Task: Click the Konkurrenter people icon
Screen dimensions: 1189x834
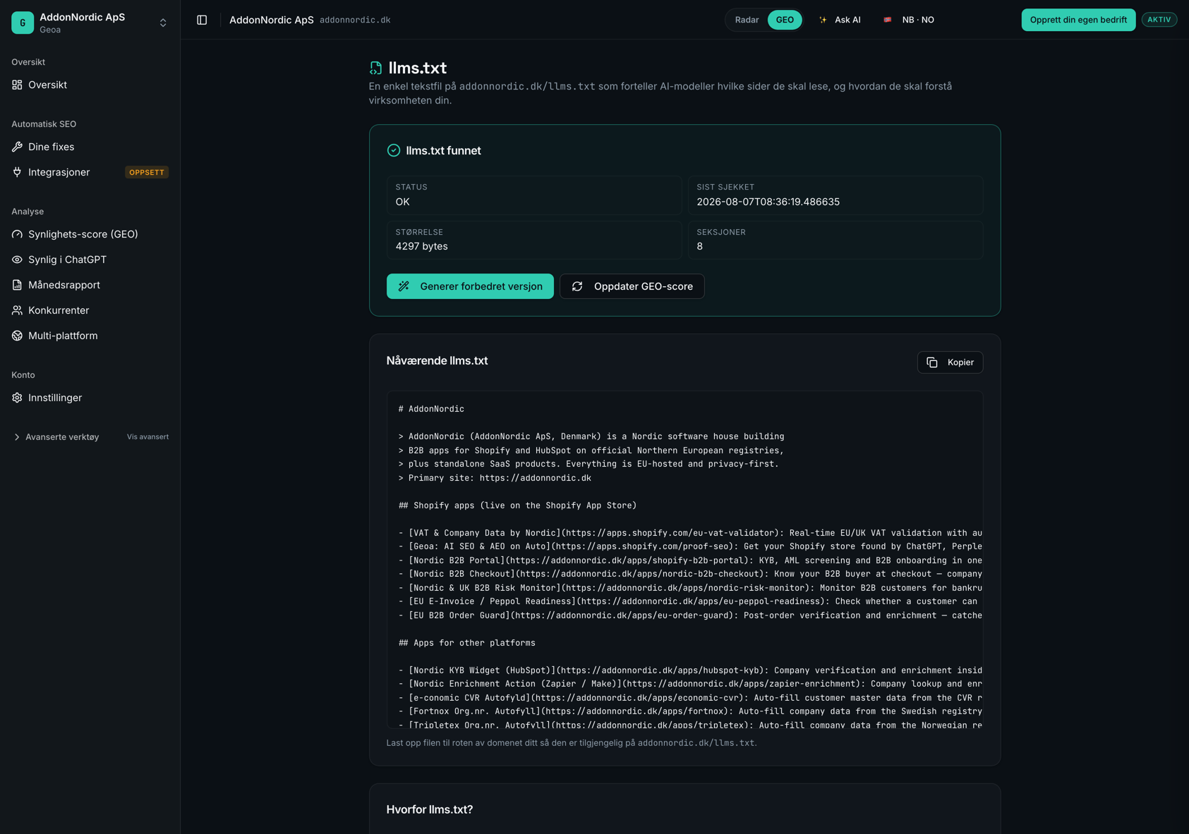Action: [17, 310]
